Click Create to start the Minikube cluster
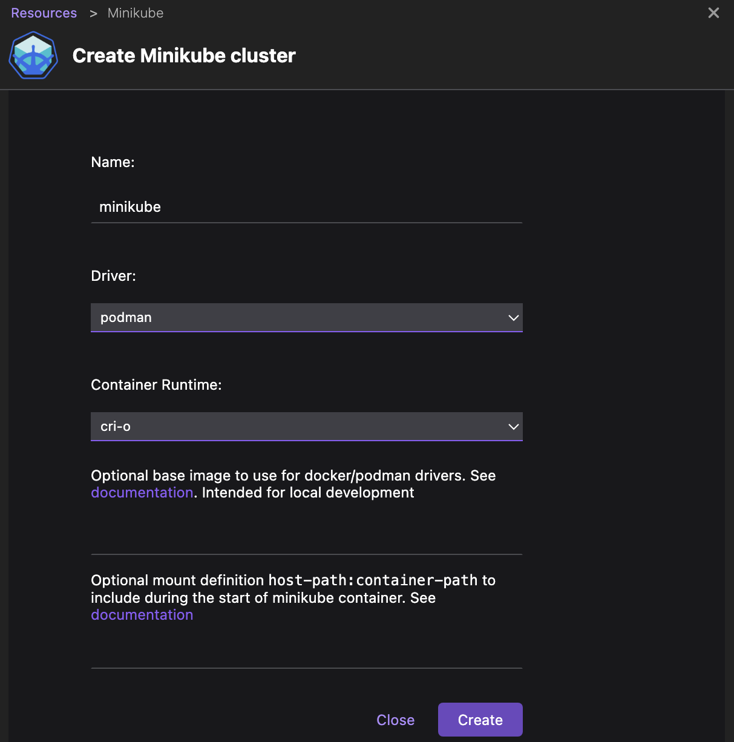Viewport: 734px width, 742px height. coord(480,720)
